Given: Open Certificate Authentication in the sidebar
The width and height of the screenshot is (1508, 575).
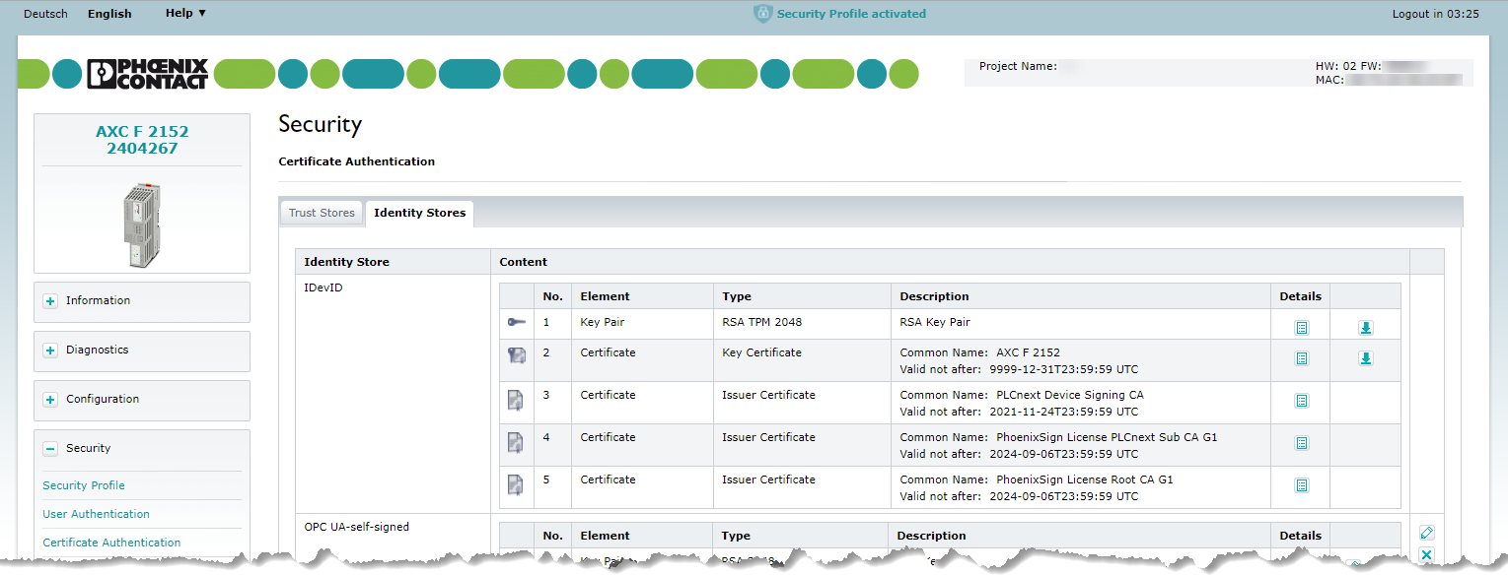Looking at the screenshot, I should tap(111, 543).
